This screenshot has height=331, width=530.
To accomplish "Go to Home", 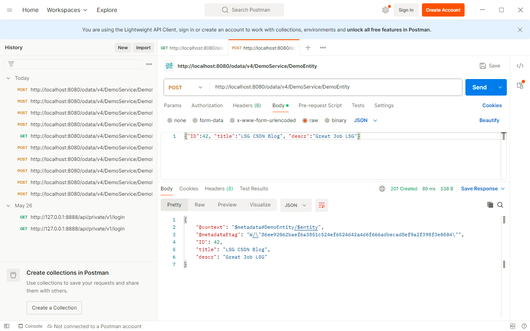I will click(30, 10).
